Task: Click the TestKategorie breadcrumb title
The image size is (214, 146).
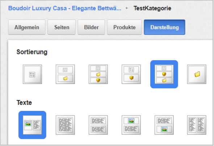Action: [152, 8]
